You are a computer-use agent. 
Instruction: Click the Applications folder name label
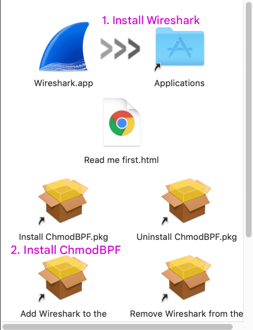pos(179,83)
